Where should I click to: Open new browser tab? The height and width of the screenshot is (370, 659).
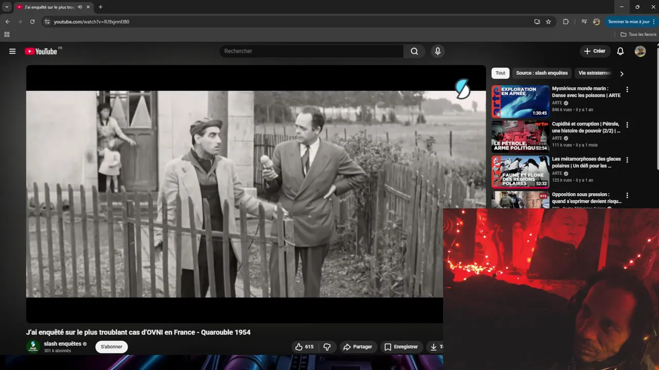100,7
